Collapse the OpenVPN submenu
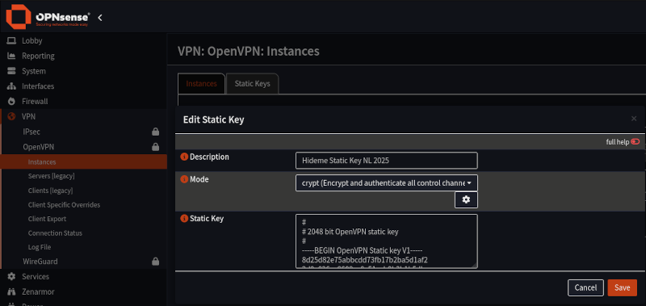 [x=83, y=147]
